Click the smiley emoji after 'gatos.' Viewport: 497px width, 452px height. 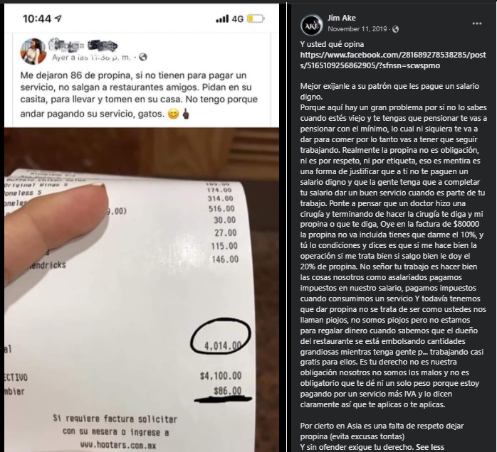pyautogui.click(x=173, y=114)
